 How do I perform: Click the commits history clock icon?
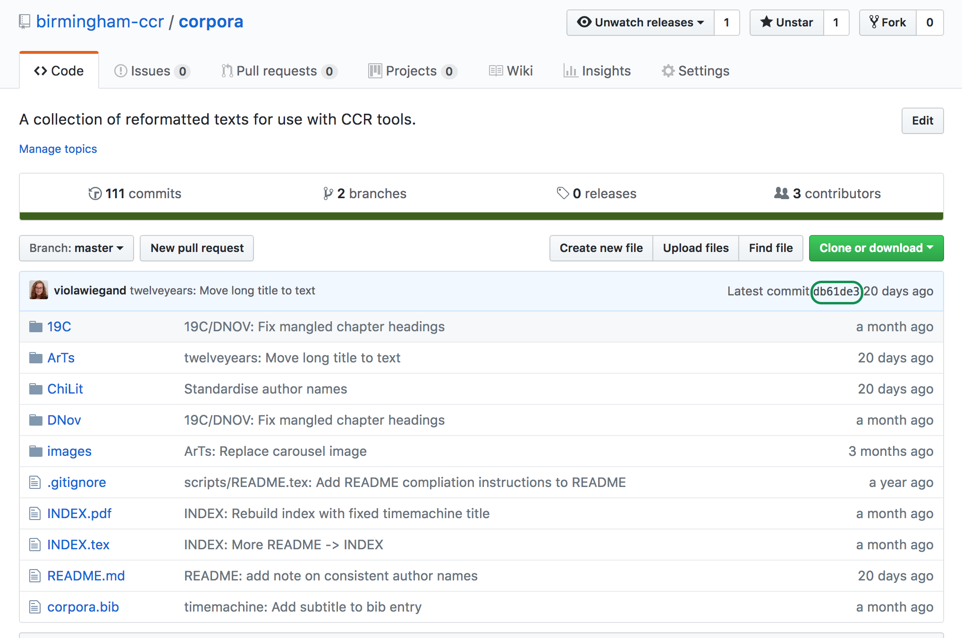click(x=95, y=193)
